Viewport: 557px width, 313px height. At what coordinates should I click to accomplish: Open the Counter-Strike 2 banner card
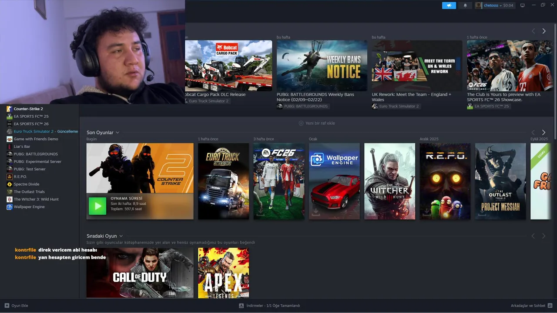point(140,168)
